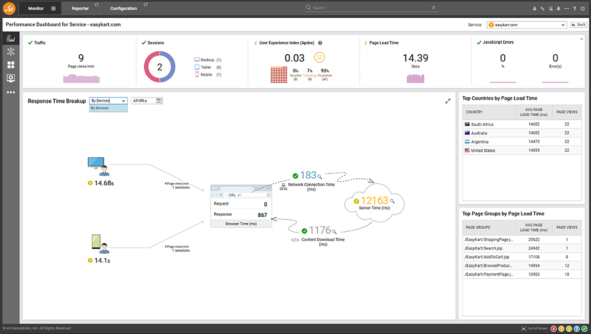Open the topology network sidebar icon
591x334 pixels.
[x=10, y=52]
